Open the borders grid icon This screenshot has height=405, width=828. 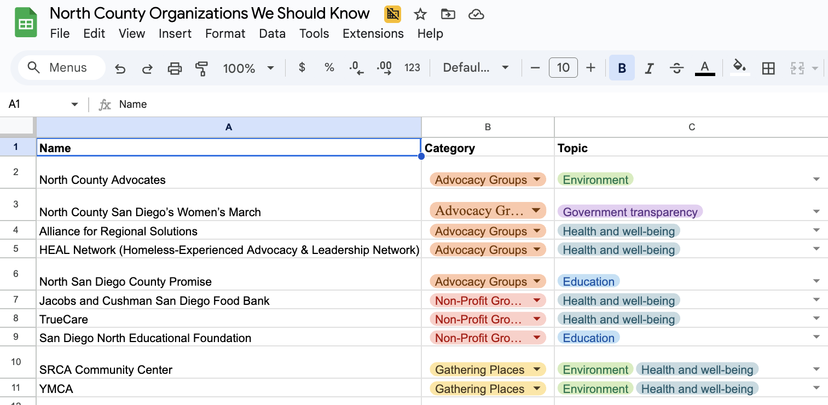click(768, 68)
